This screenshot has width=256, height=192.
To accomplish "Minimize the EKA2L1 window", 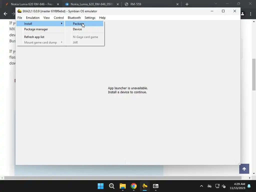I will [212, 11].
